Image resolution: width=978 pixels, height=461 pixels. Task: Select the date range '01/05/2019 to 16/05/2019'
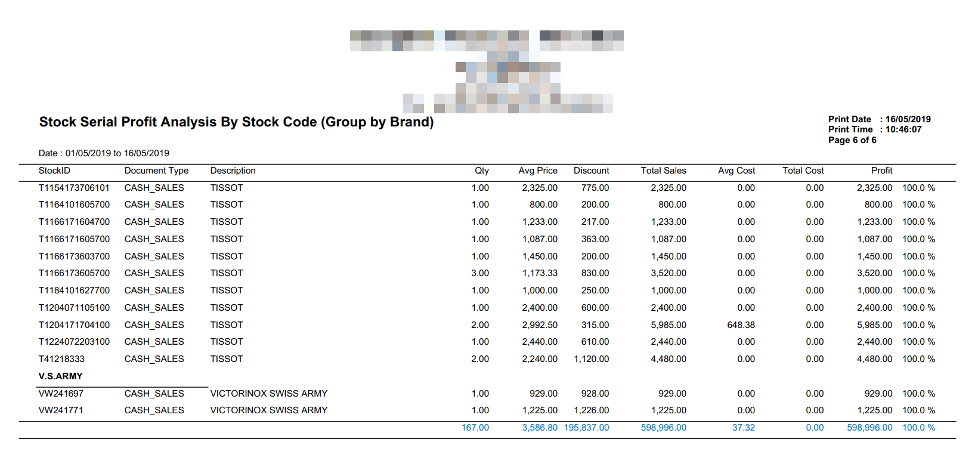tap(117, 153)
